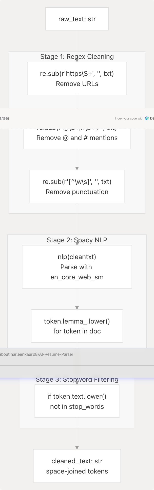Viewport: 154px width, 490px height.
Task: Click the Stage 3: Stopword Filtering label
Action: (x=77, y=380)
